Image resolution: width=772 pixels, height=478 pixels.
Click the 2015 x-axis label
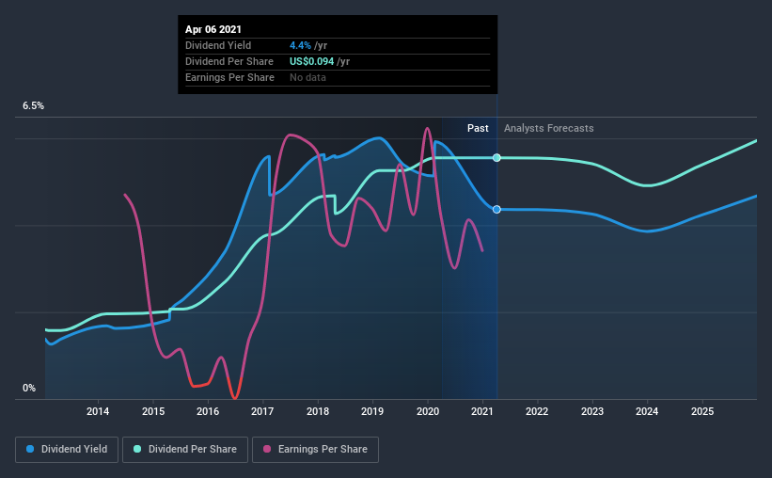[153, 411]
